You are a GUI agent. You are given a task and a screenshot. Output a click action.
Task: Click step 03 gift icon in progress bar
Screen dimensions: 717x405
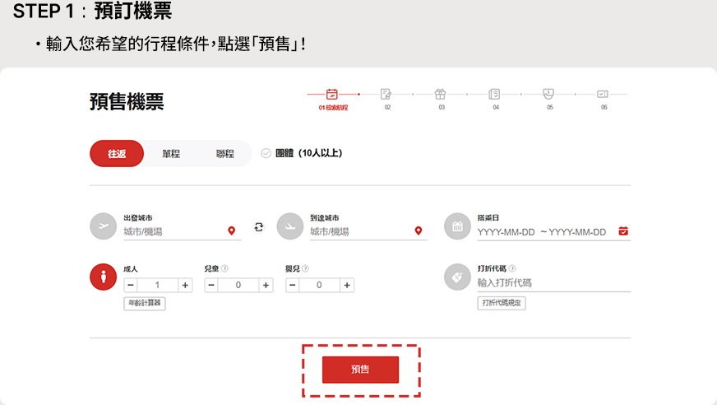pos(441,94)
